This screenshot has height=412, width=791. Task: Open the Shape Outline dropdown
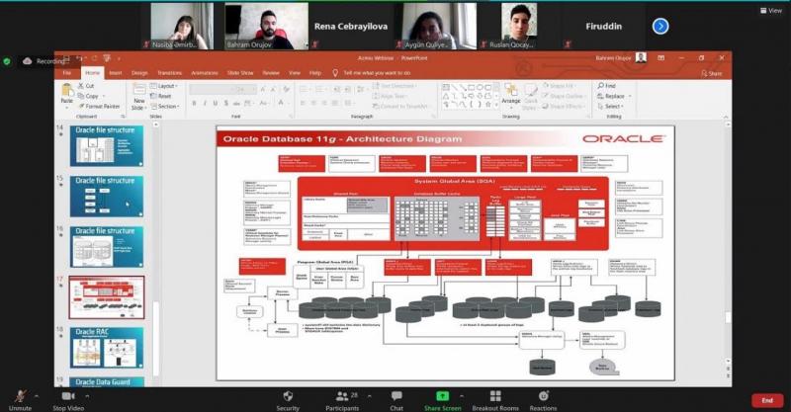tap(563, 96)
